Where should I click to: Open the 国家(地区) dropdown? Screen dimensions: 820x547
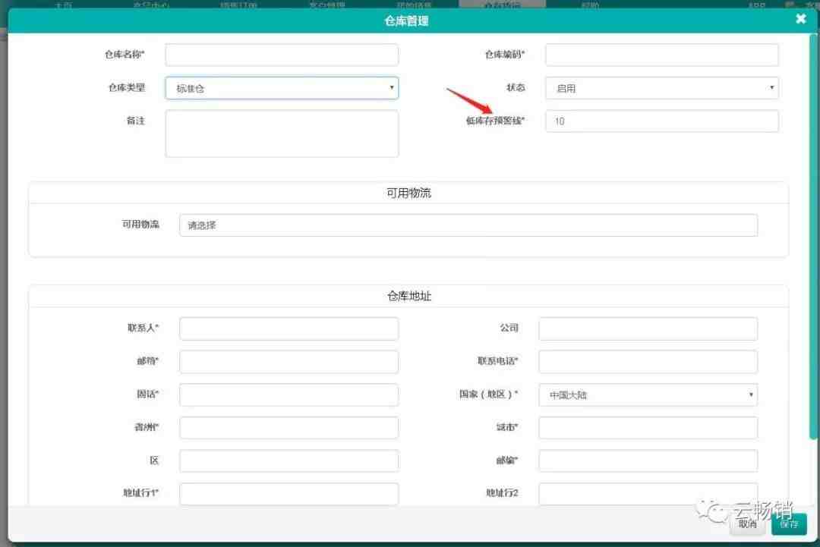(x=648, y=395)
